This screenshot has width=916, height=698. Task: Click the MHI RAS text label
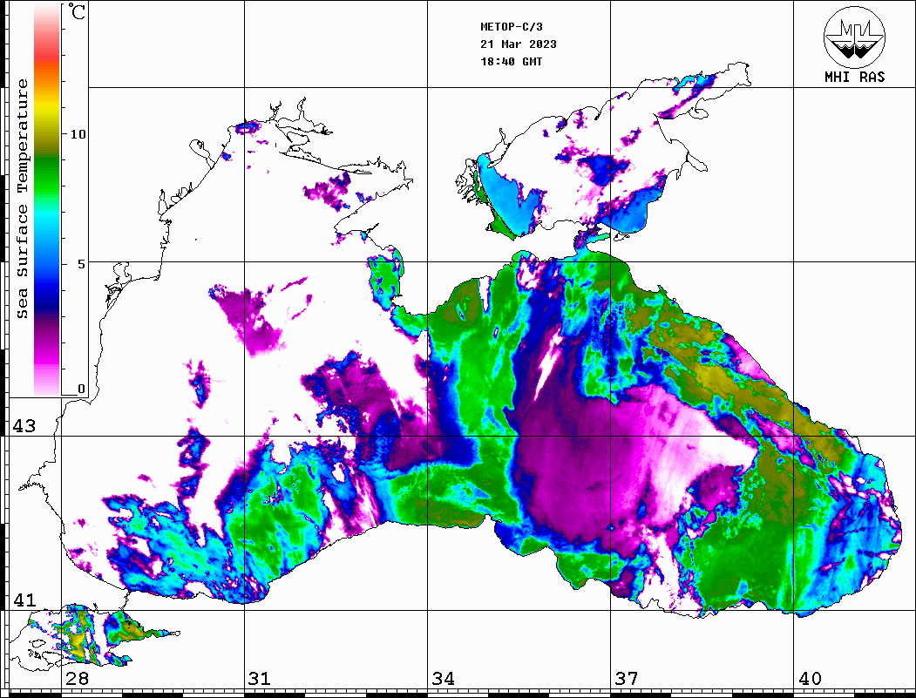854,77
